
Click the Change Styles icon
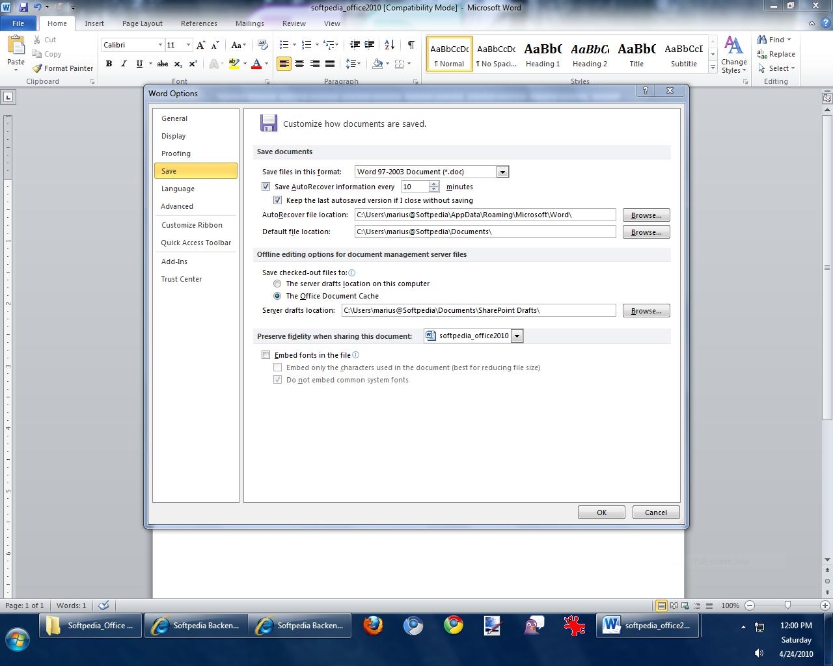(x=733, y=55)
